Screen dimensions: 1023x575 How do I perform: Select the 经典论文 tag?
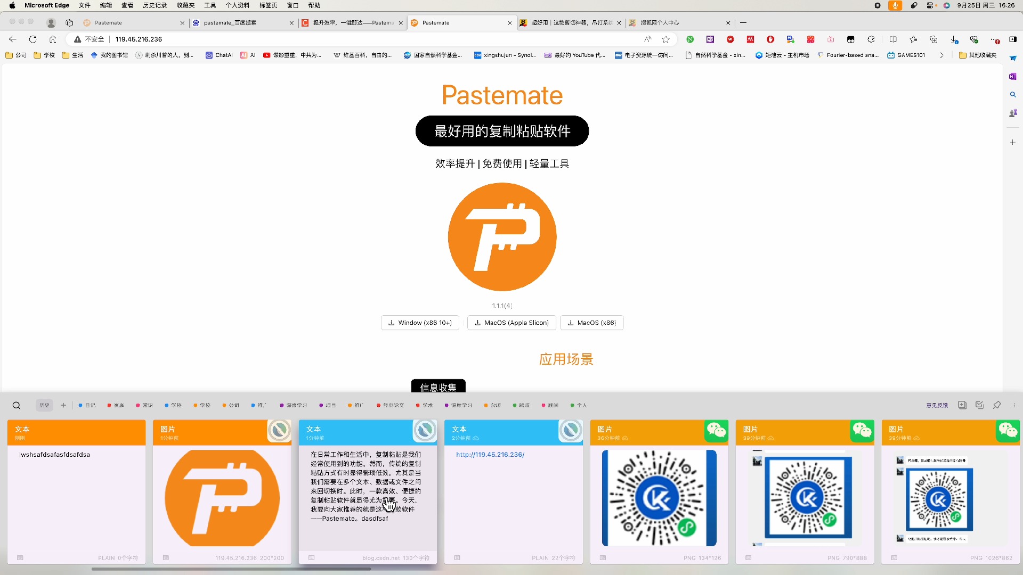coord(391,405)
